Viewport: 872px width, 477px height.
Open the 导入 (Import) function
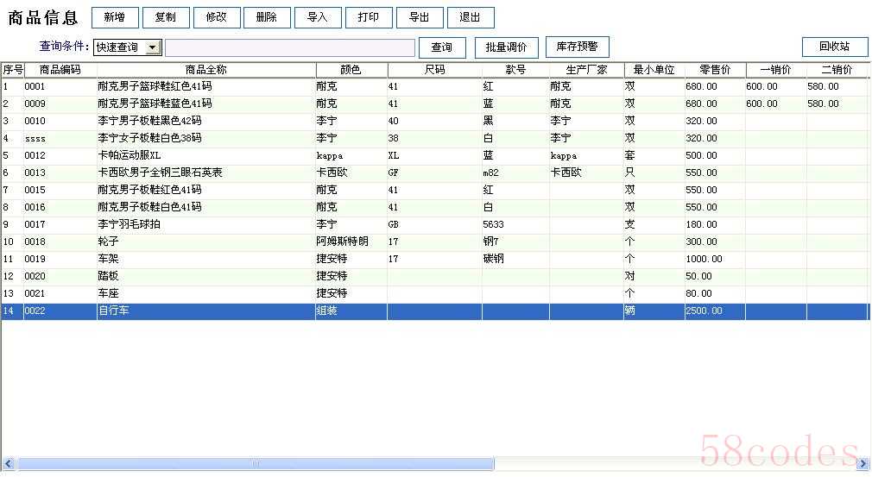(x=318, y=17)
